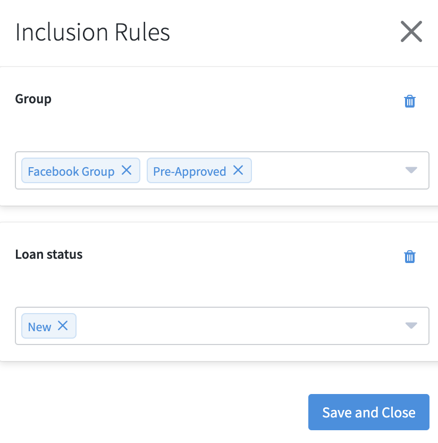Open the Loan status selection dropdown

coord(410,326)
